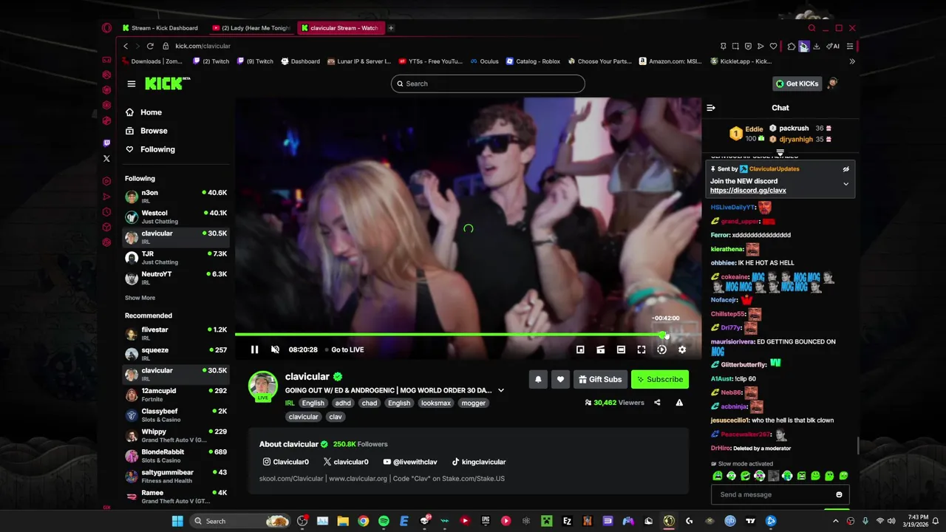Open NeutroYT channel in Following list

[x=176, y=278]
